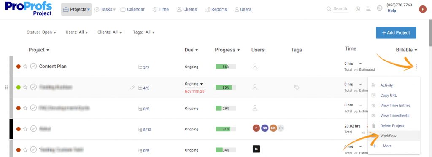Star the project with 29% progress
432x157 pixels.
point(25,108)
